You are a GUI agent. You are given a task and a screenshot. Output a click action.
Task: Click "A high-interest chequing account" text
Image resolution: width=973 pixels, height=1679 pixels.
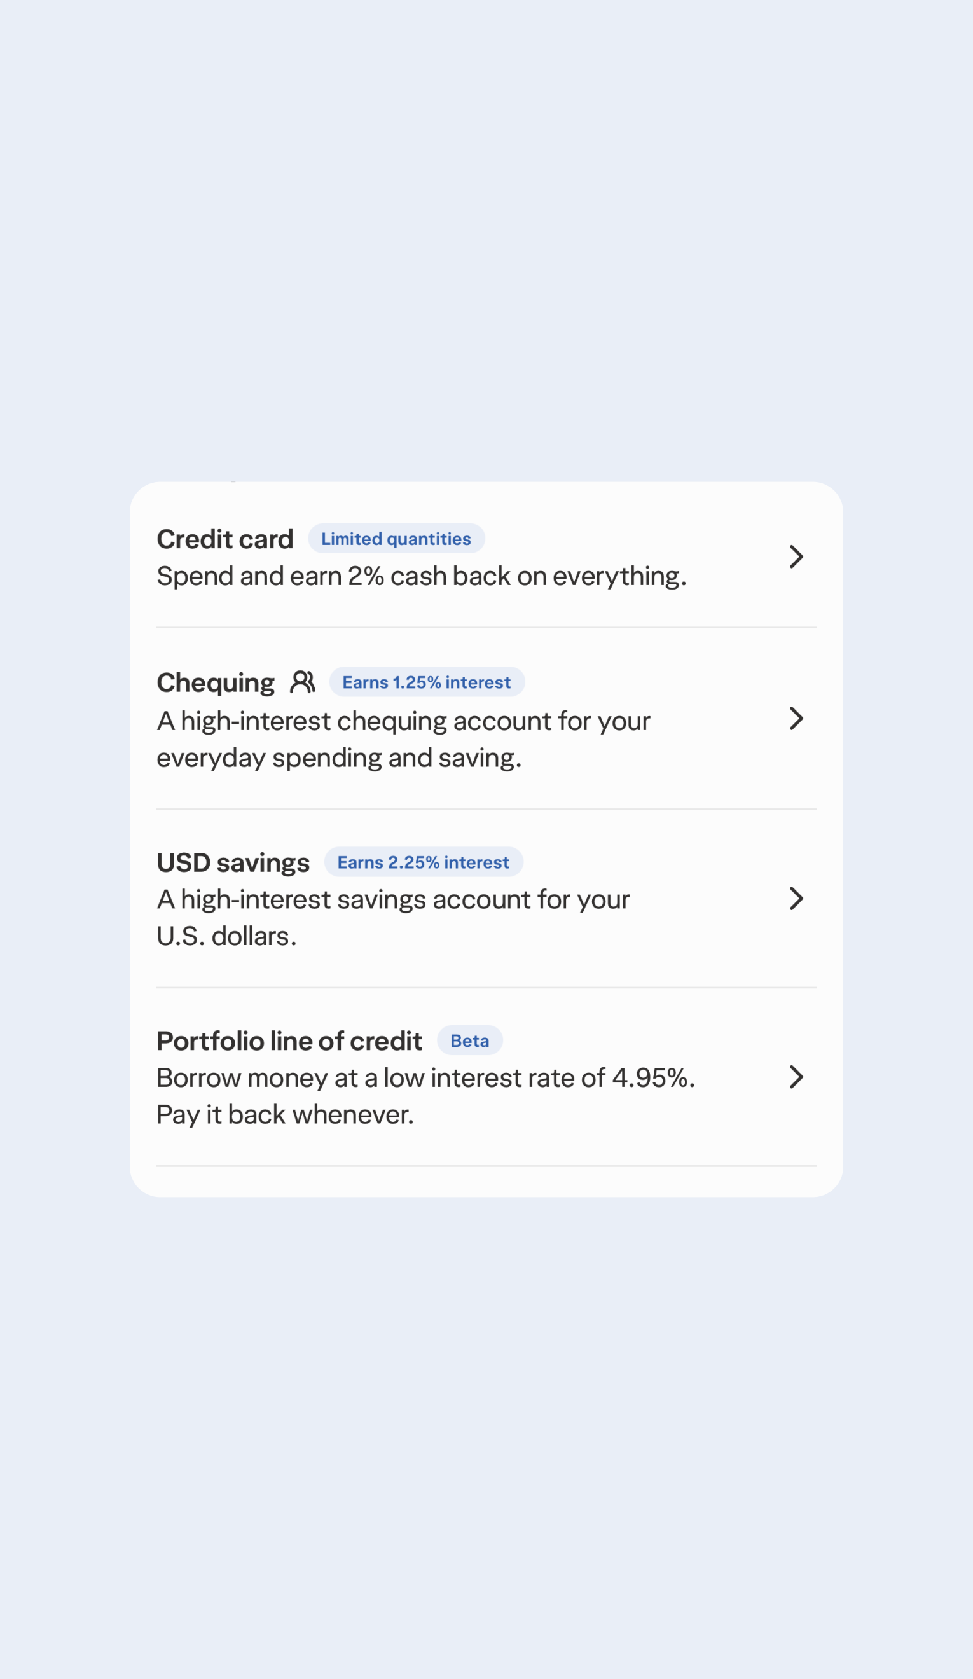[403, 721]
